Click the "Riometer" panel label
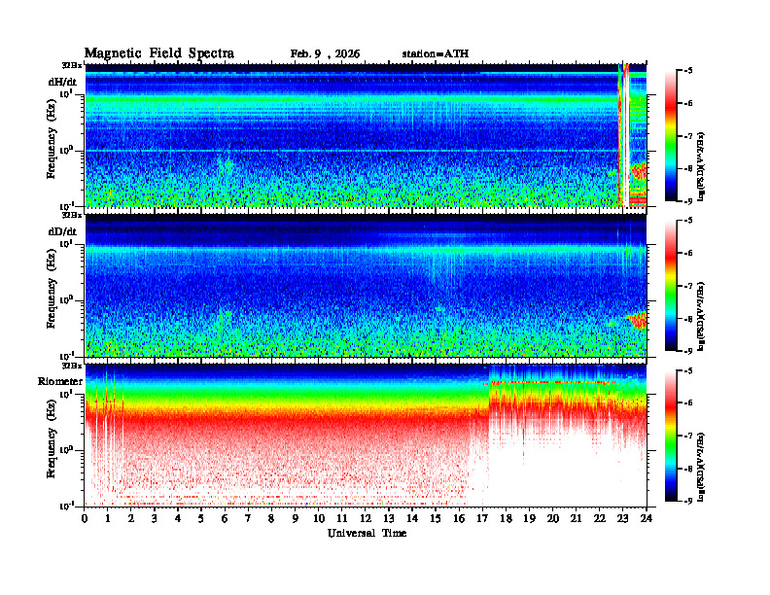 coord(60,381)
